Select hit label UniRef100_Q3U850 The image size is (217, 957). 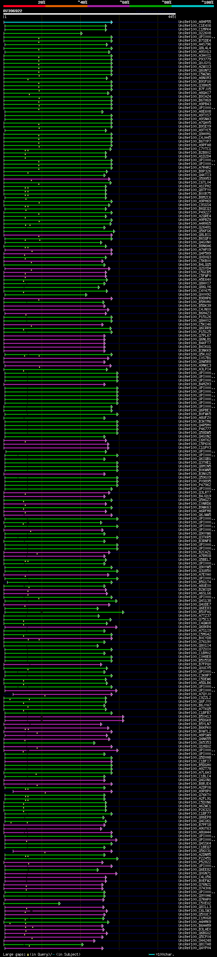coord(195,571)
